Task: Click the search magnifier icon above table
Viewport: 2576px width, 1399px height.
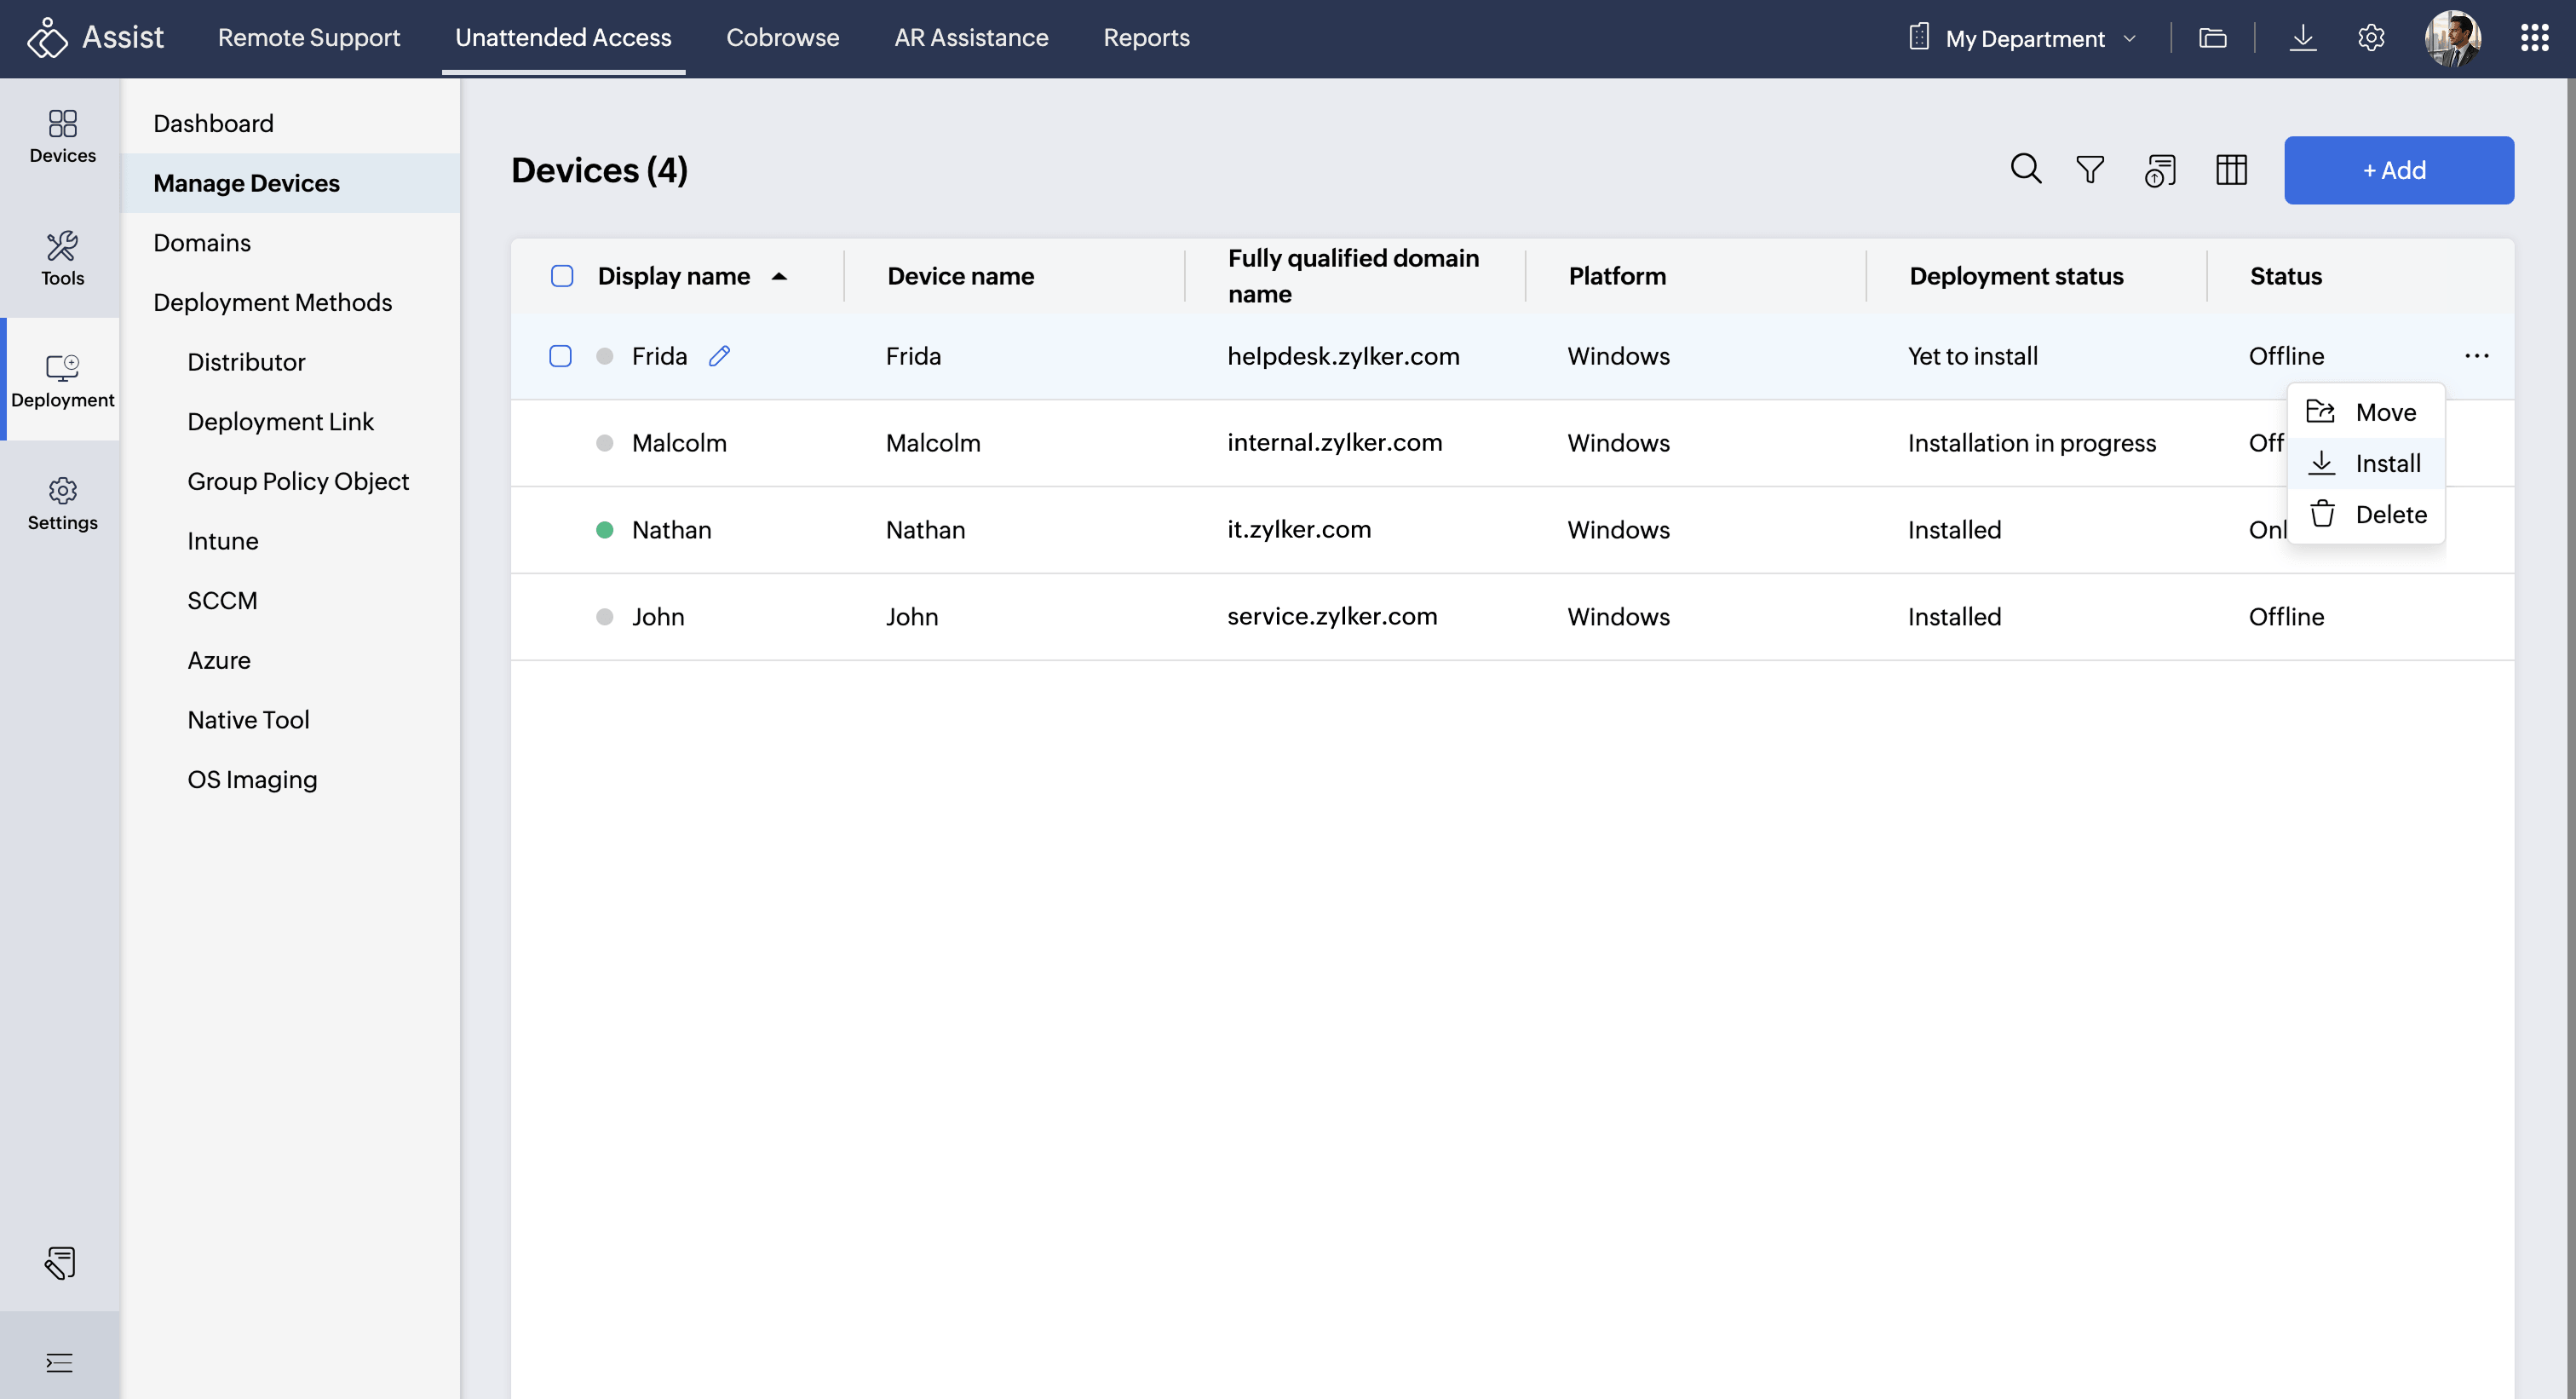Action: pos(2025,169)
